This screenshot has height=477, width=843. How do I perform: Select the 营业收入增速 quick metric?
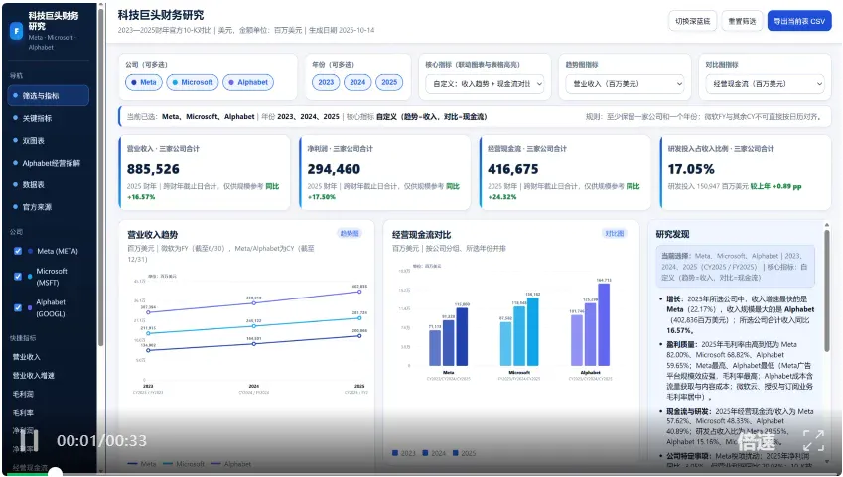click(x=34, y=376)
